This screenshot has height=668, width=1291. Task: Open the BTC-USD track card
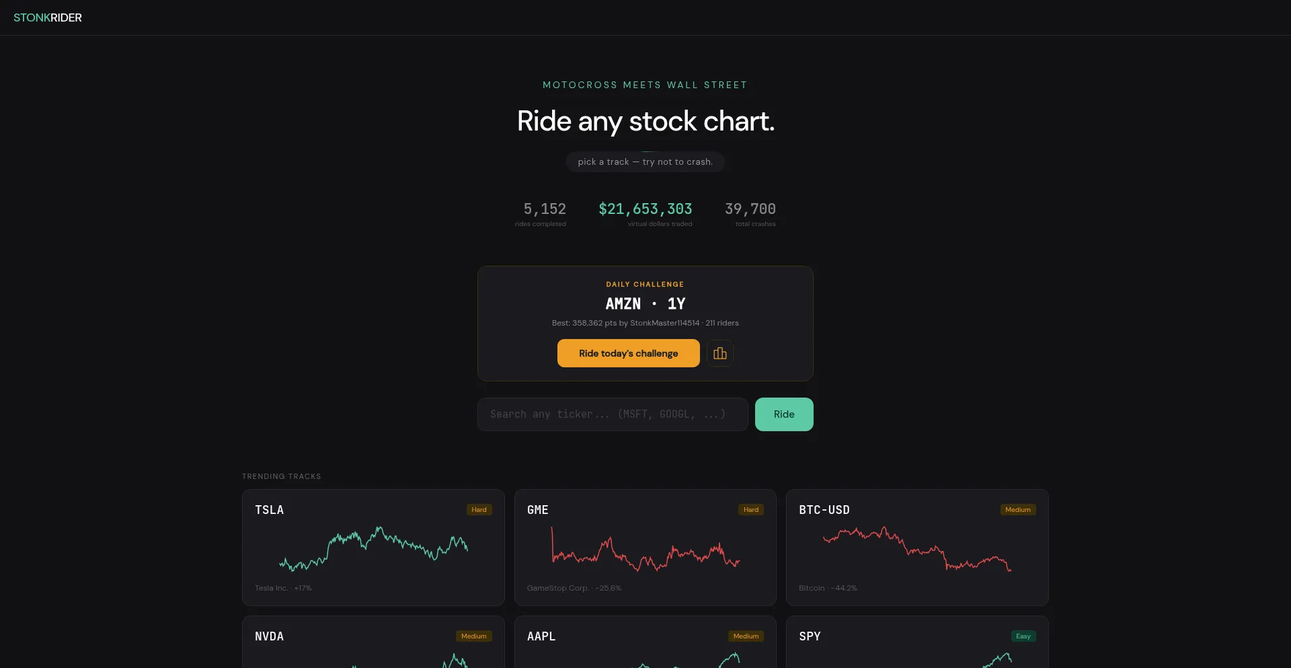917,548
